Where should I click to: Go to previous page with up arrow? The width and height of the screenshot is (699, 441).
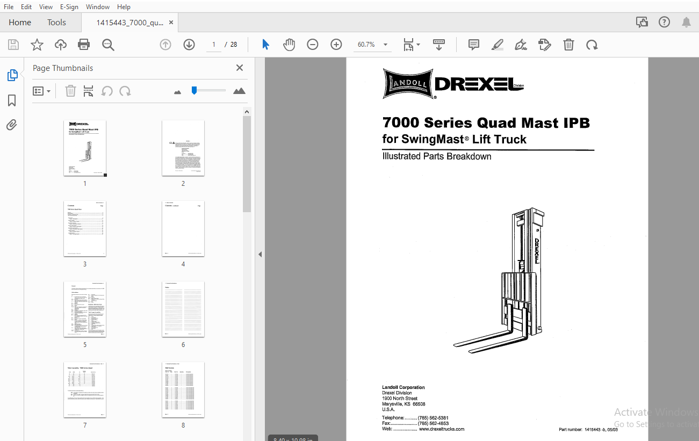[165, 45]
